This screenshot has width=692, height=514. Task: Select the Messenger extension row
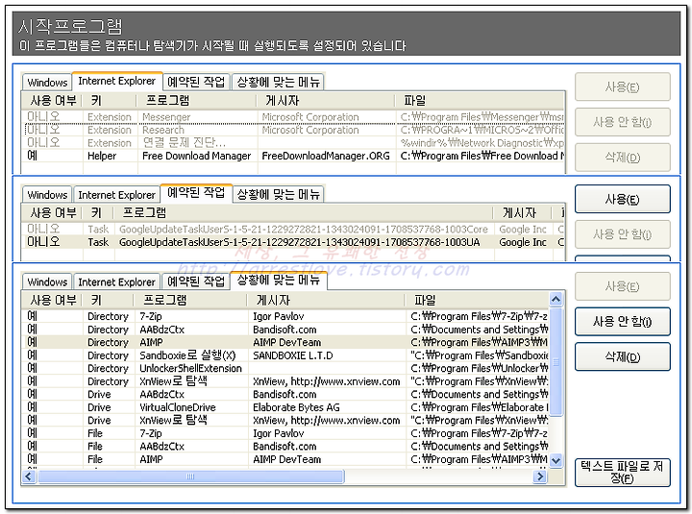pyautogui.click(x=293, y=117)
